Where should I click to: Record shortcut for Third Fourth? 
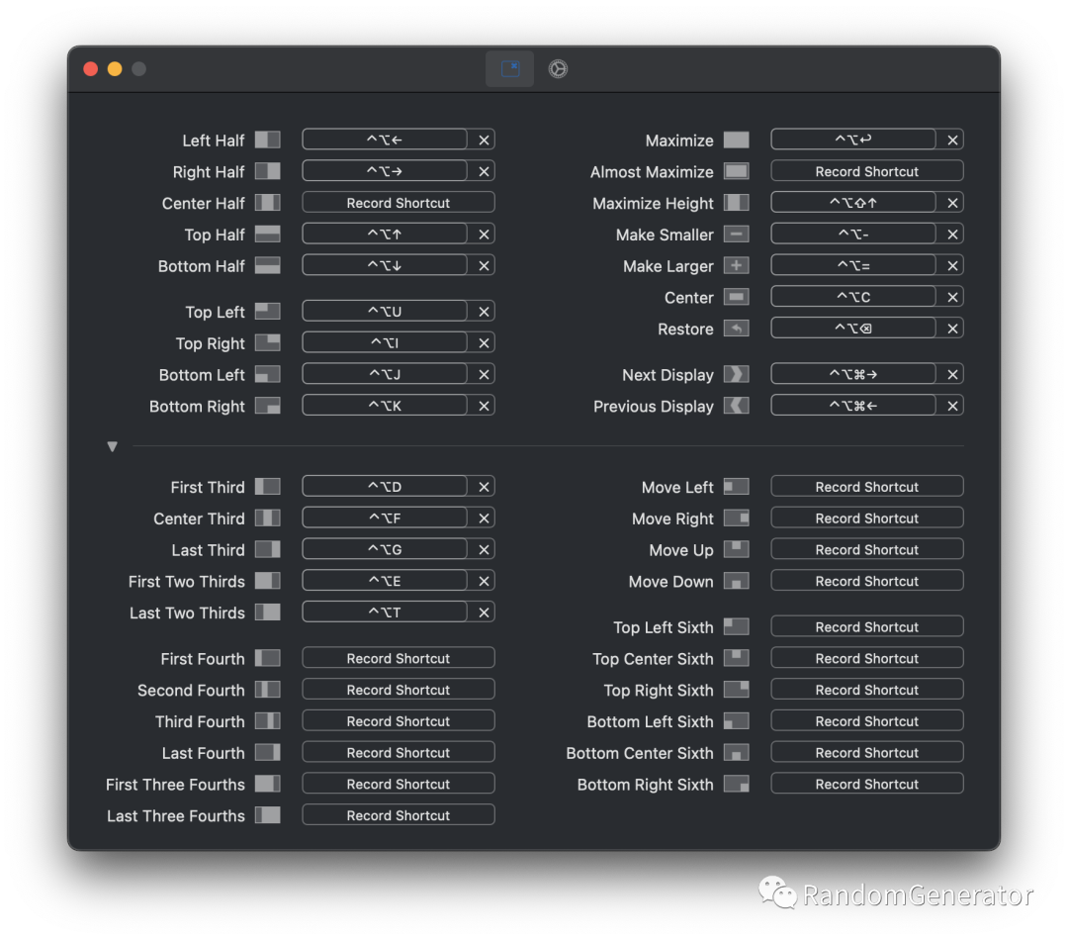[399, 720]
